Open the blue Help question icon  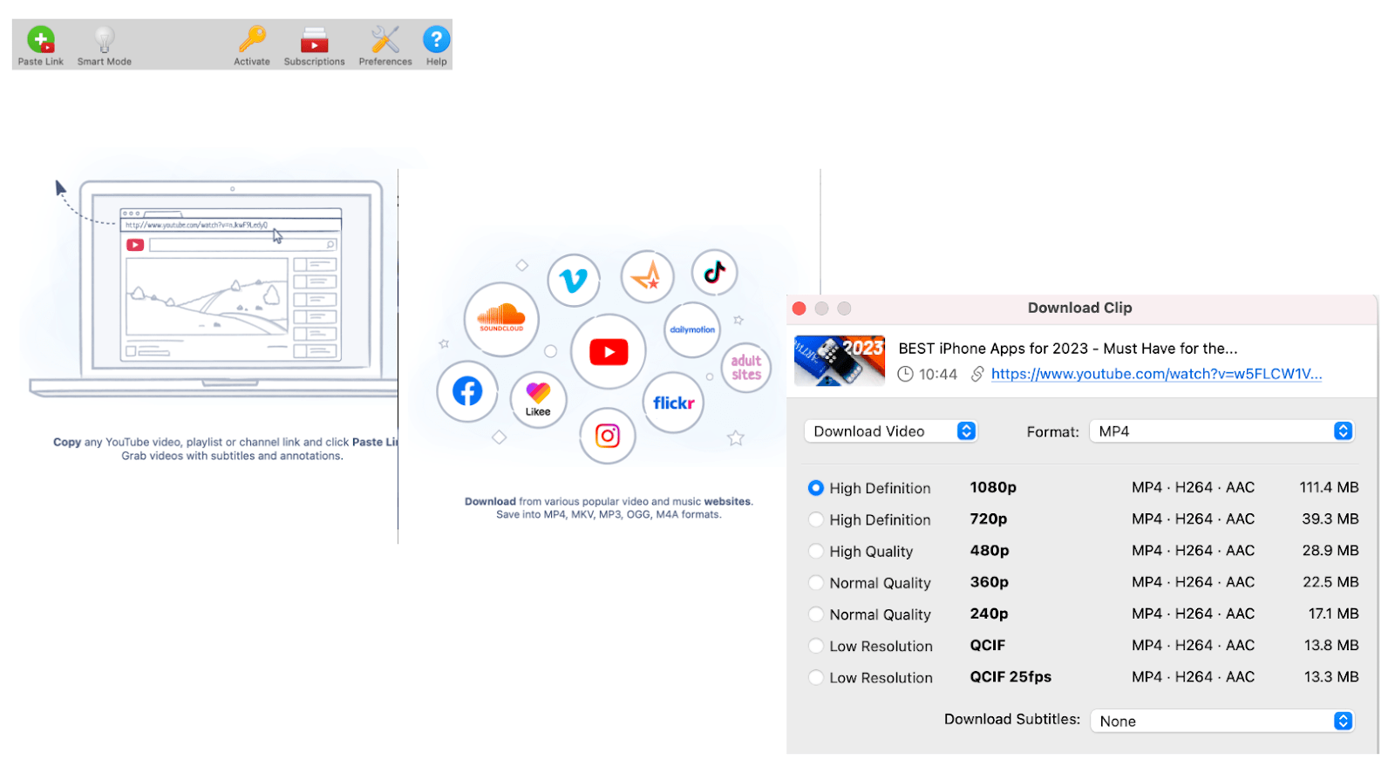coord(437,39)
